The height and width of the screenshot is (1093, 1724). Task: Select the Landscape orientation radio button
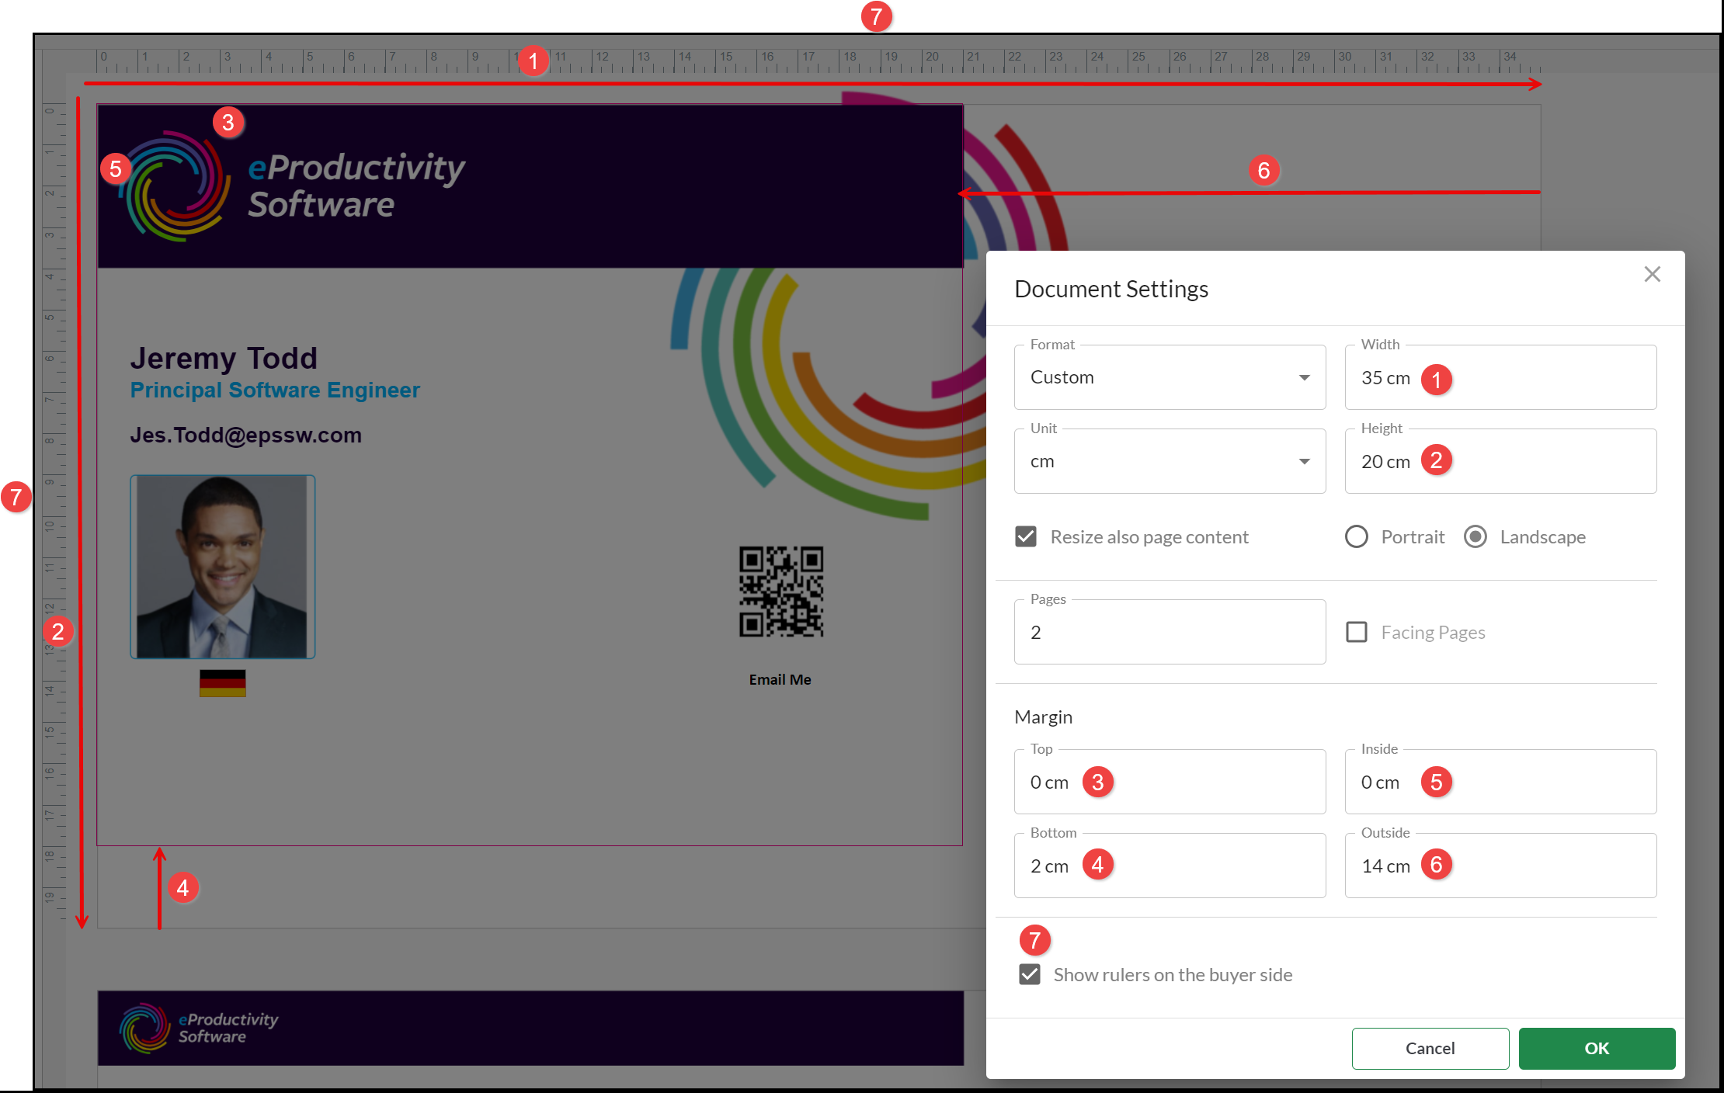pyautogui.click(x=1475, y=536)
